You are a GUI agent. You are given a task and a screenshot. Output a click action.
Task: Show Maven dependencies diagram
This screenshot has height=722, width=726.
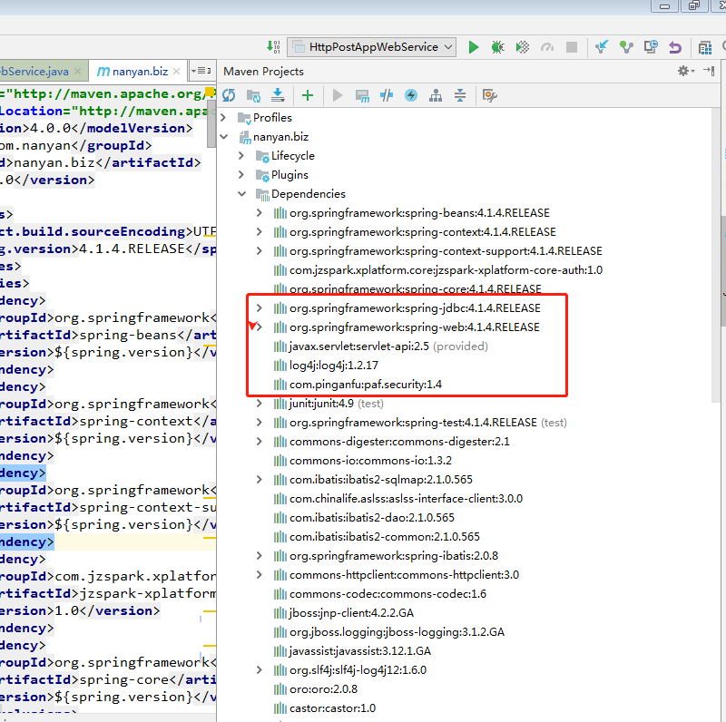tap(436, 95)
